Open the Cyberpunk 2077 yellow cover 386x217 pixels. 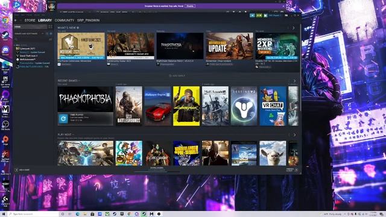click(x=186, y=106)
